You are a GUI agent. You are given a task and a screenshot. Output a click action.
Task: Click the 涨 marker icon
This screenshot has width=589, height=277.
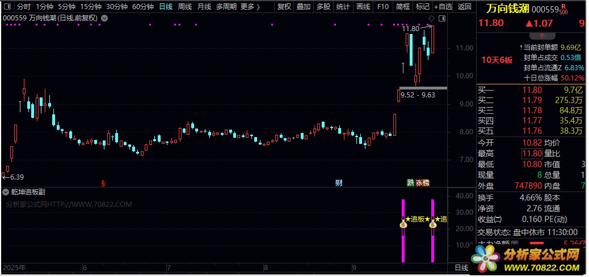(418, 183)
